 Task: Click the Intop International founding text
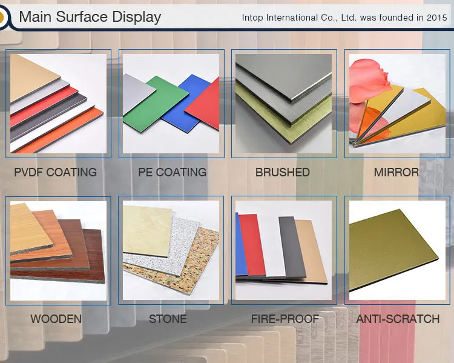(344, 18)
